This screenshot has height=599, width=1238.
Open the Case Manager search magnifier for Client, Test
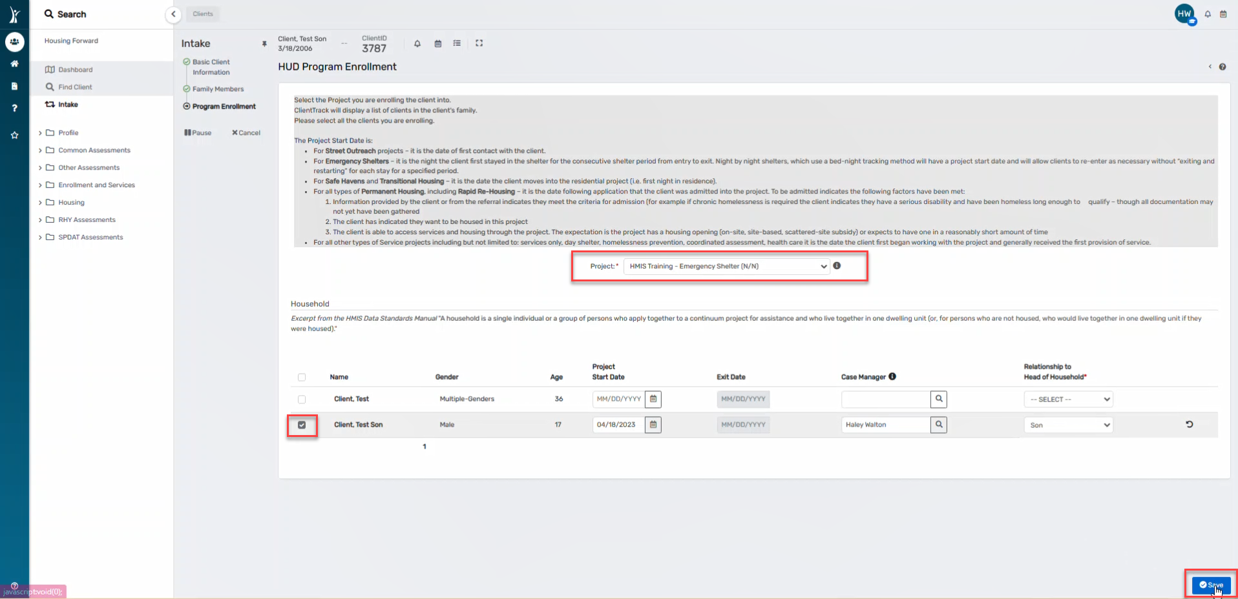click(x=938, y=399)
